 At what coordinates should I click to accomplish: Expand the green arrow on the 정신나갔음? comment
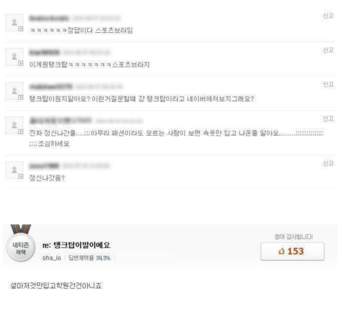[21, 177]
